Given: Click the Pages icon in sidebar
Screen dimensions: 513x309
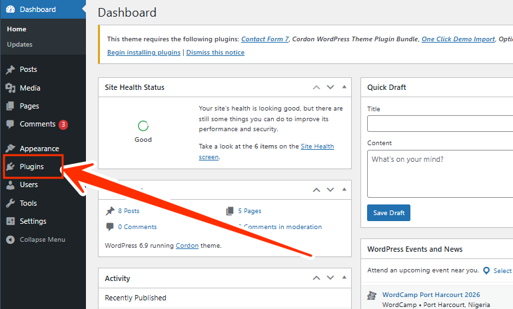Looking at the screenshot, I should tap(11, 106).
